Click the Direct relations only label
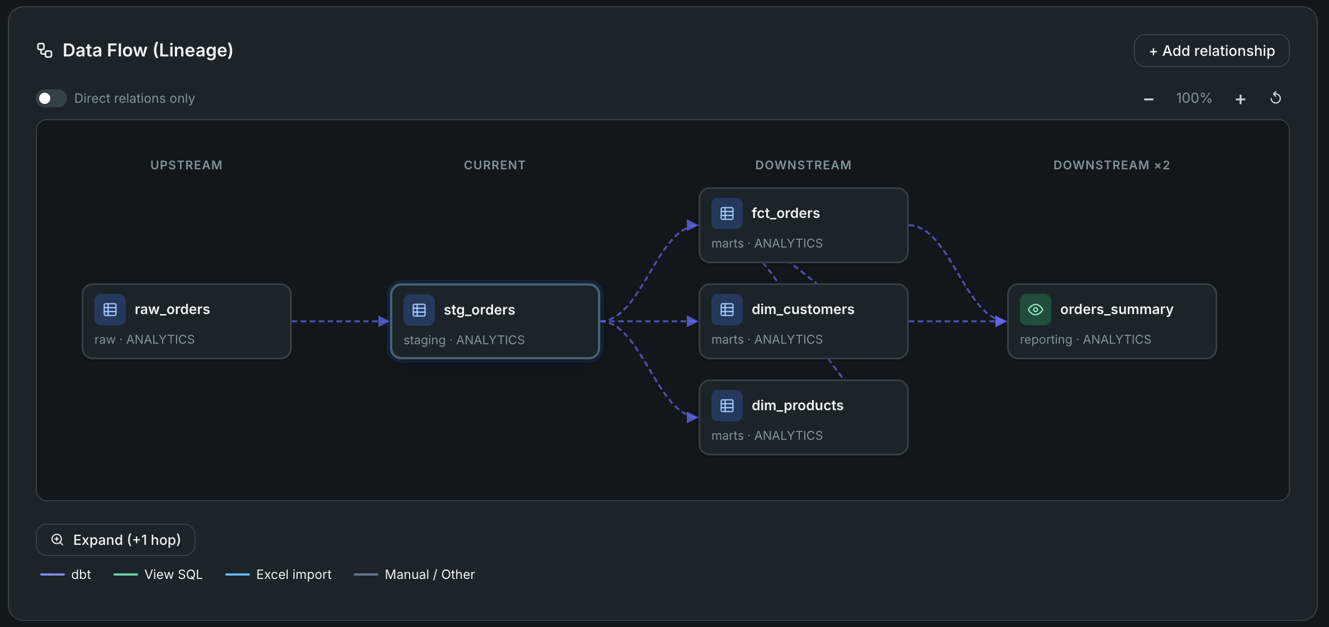This screenshot has width=1329, height=627. pos(135,98)
